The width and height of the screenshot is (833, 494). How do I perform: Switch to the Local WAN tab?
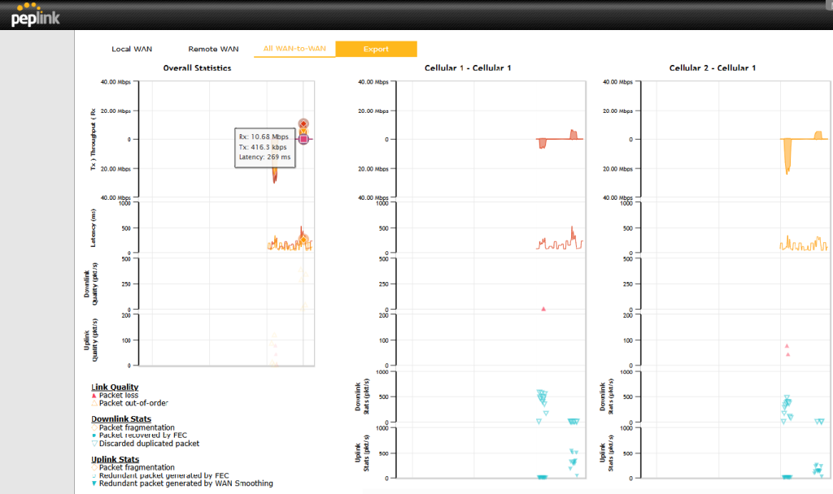[132, 50]
